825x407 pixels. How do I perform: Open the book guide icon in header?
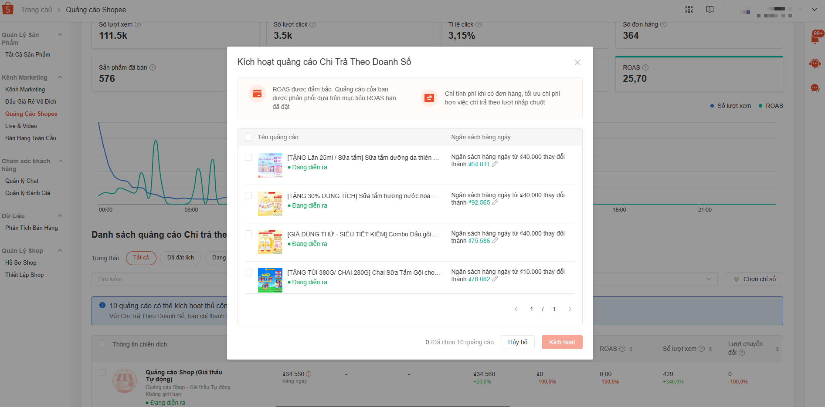point(710,10)
